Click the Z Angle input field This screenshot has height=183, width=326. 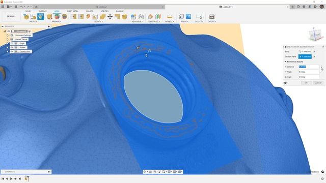[309, 77]
